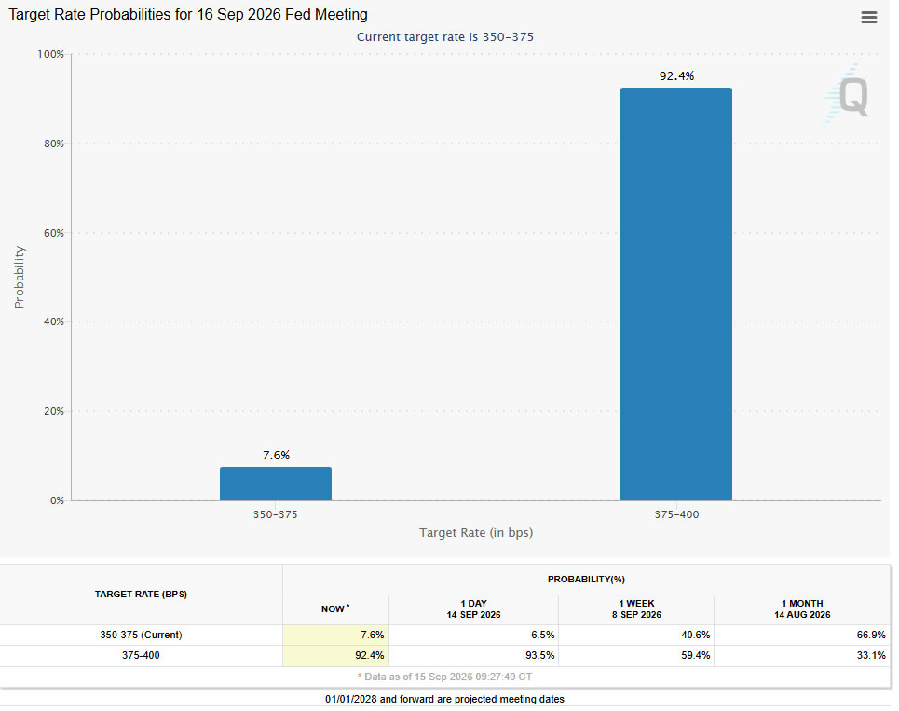899x711 pixels.
Task: Click the chart title for 16 Sep 2026 meeting
Action: (188, 14)
